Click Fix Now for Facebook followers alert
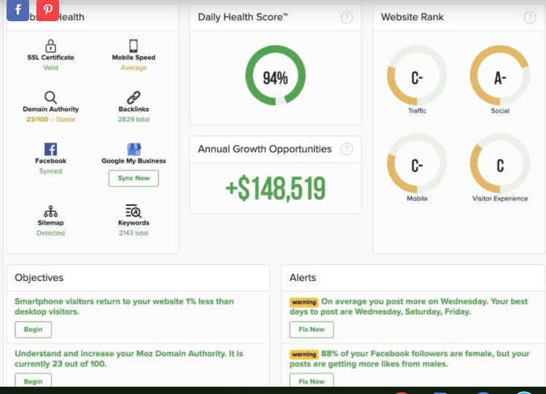 point(311,381)
